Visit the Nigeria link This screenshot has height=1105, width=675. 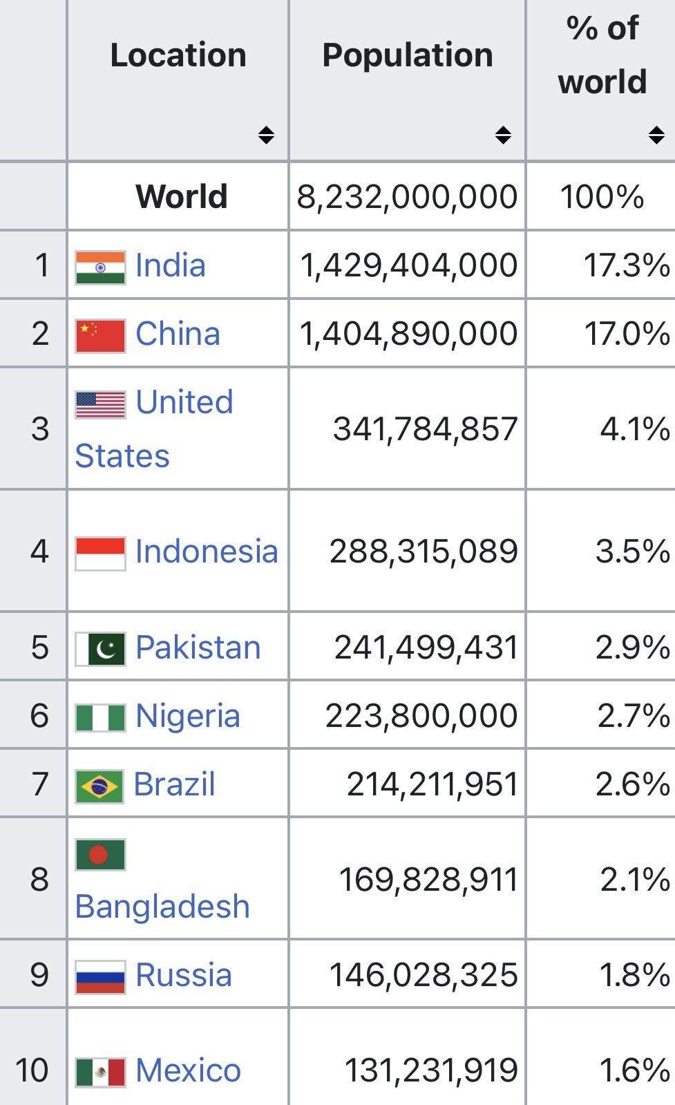(x=187, y=716)
